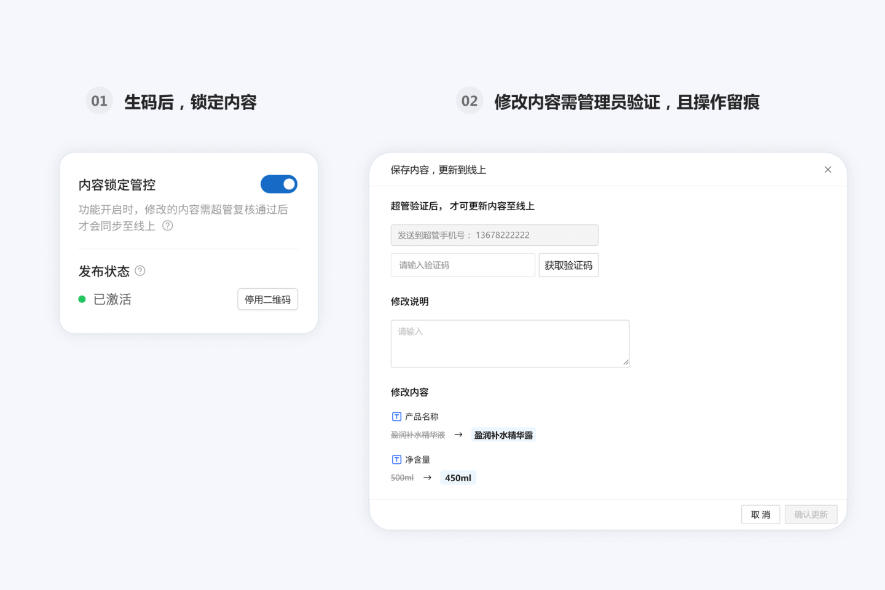Click help icon next to 发布状态
Viewport: 885px width, 590px height.
click(x=140, y=270)
